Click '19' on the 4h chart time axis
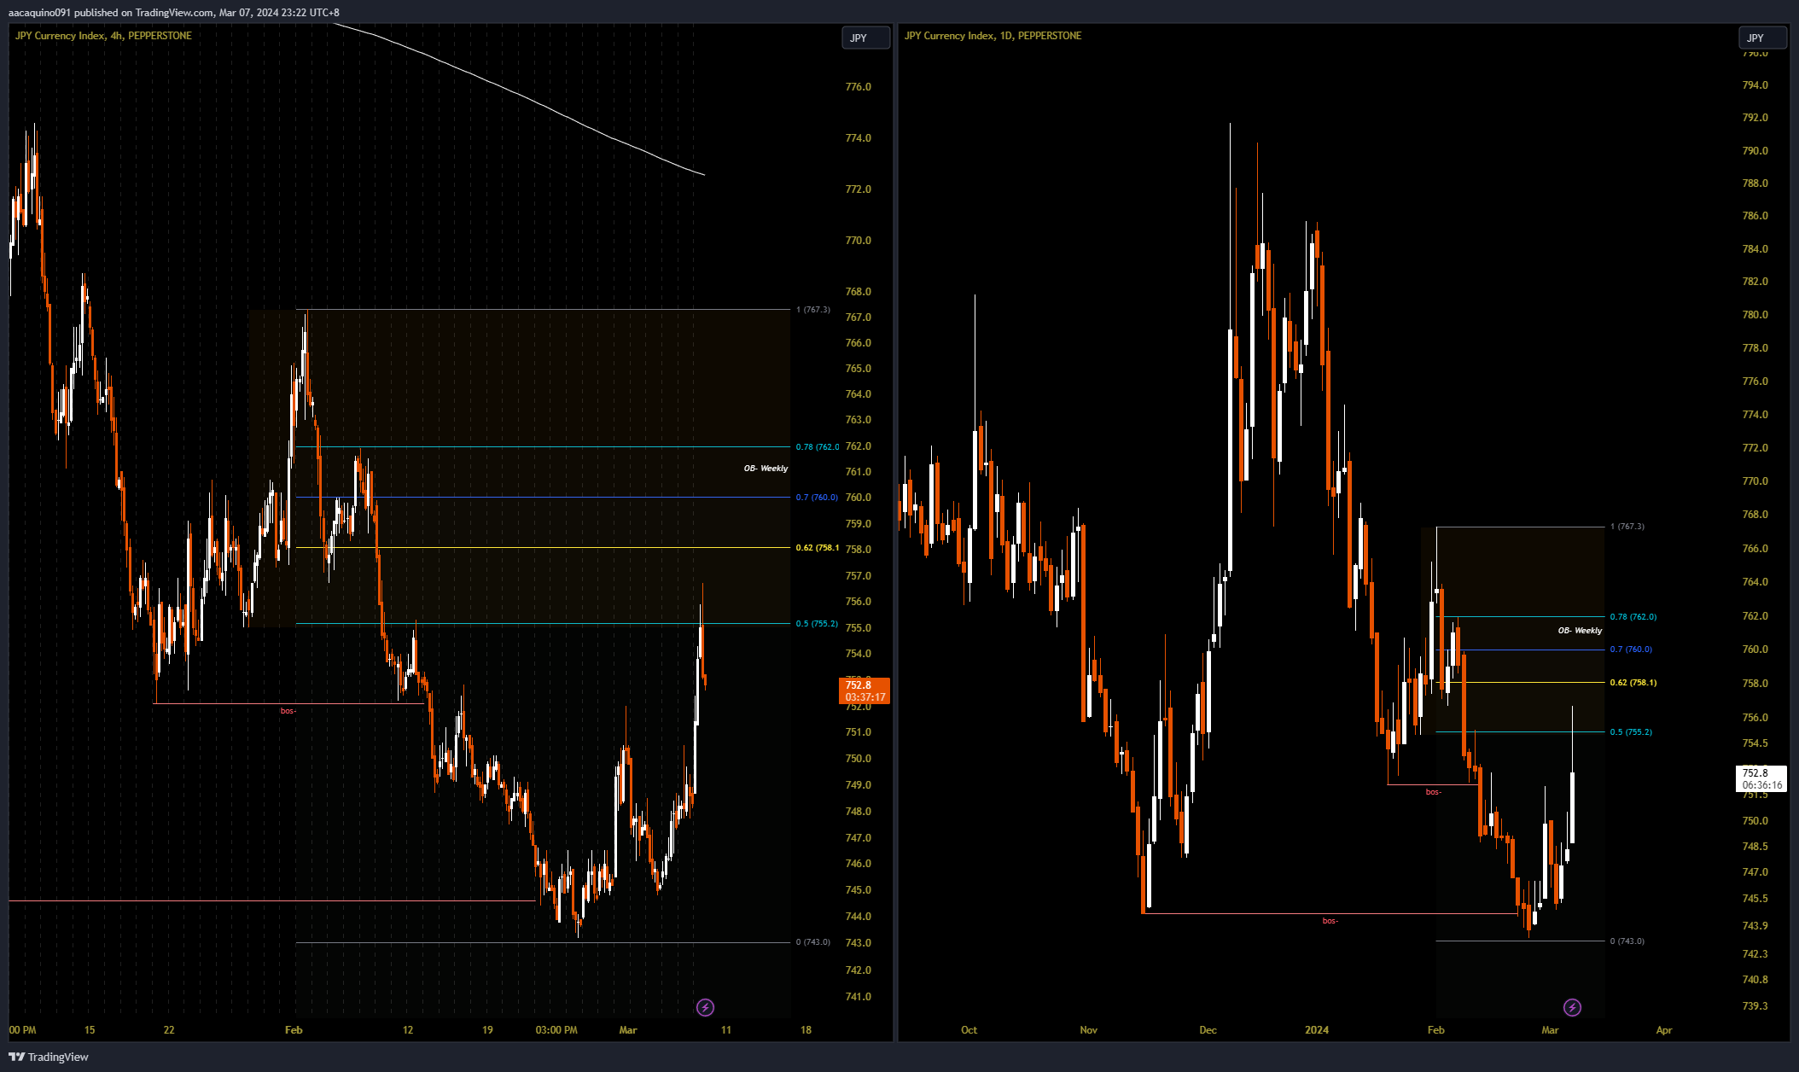The width and height of the screenshot is (1799, 1072). 487,1030
